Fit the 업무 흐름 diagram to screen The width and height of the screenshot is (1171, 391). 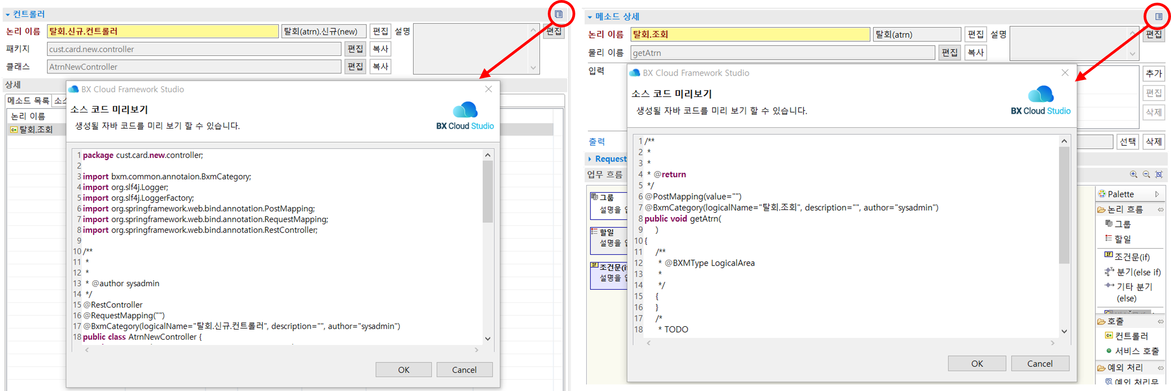tap(1159, 174)
